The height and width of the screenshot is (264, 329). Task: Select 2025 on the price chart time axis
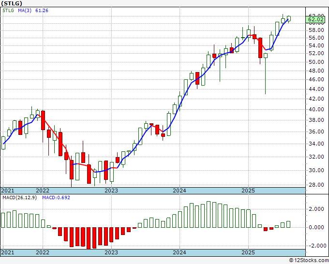tap(248, 191)
